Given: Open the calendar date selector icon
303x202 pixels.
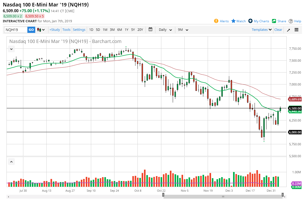Looking at the screenshot, I should coord(150,30).
